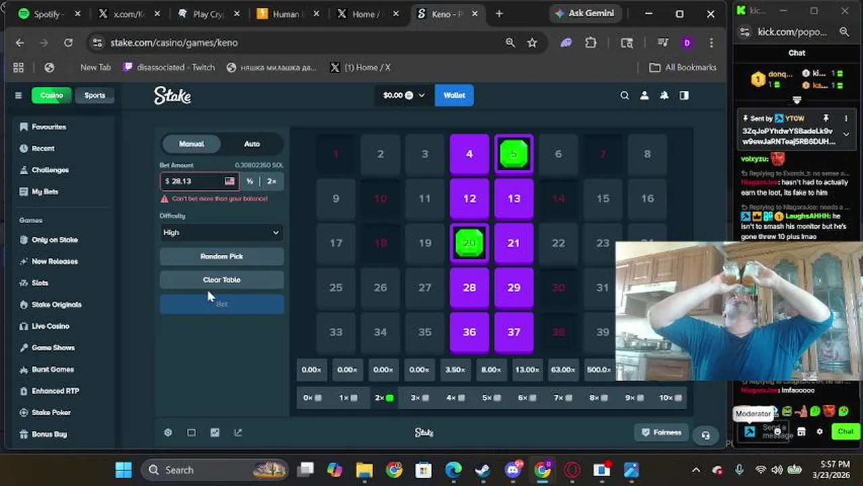Open the three-dot menu on the Kick pinned message

pyautogui.click(x=846, y=118)
